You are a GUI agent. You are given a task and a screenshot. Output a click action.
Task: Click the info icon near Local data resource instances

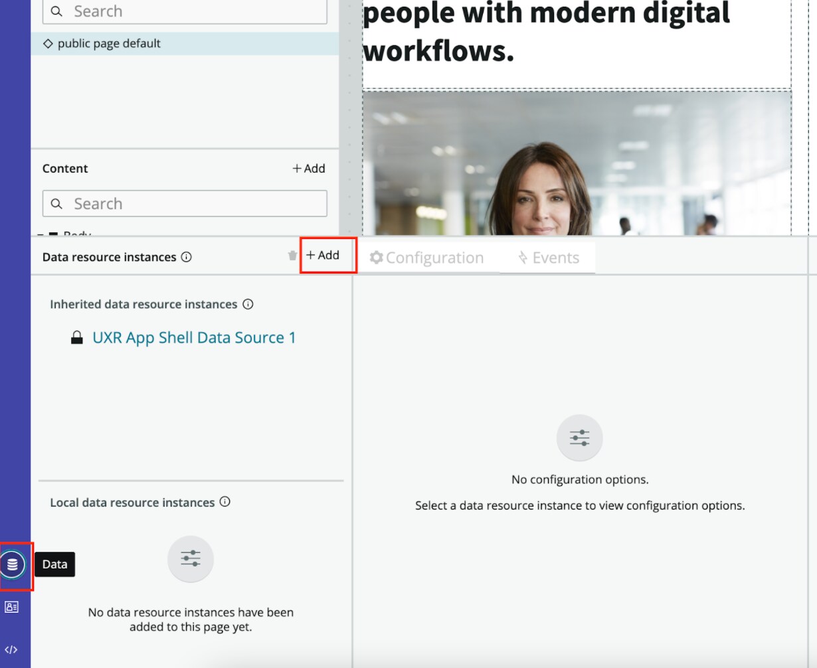click(225, 502)
